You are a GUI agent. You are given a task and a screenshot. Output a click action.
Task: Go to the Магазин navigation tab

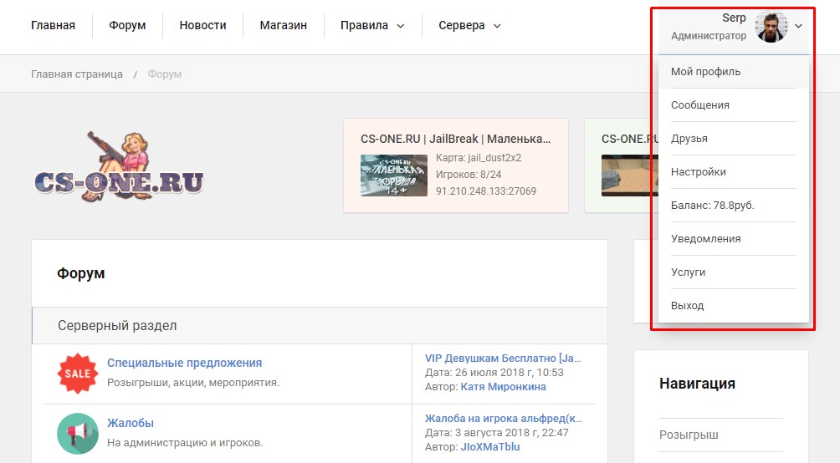[284, 25]
